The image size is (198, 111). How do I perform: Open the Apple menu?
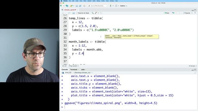tap(61, 1)
